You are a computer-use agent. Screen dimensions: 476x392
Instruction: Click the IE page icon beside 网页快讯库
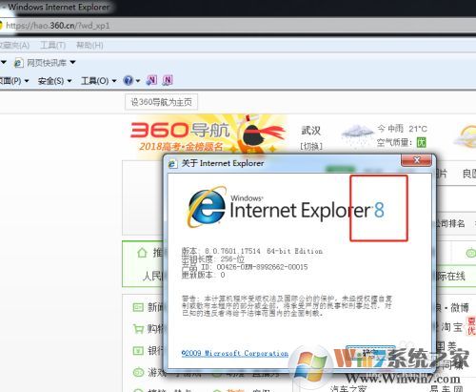tap(18, 63)
